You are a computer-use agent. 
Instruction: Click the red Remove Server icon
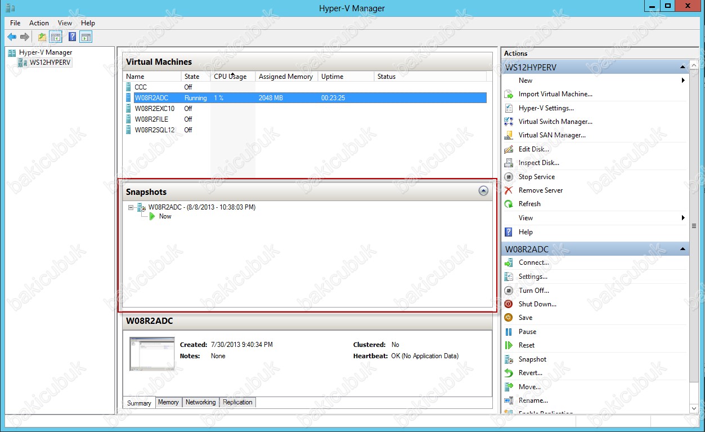(x=509, y=190)
